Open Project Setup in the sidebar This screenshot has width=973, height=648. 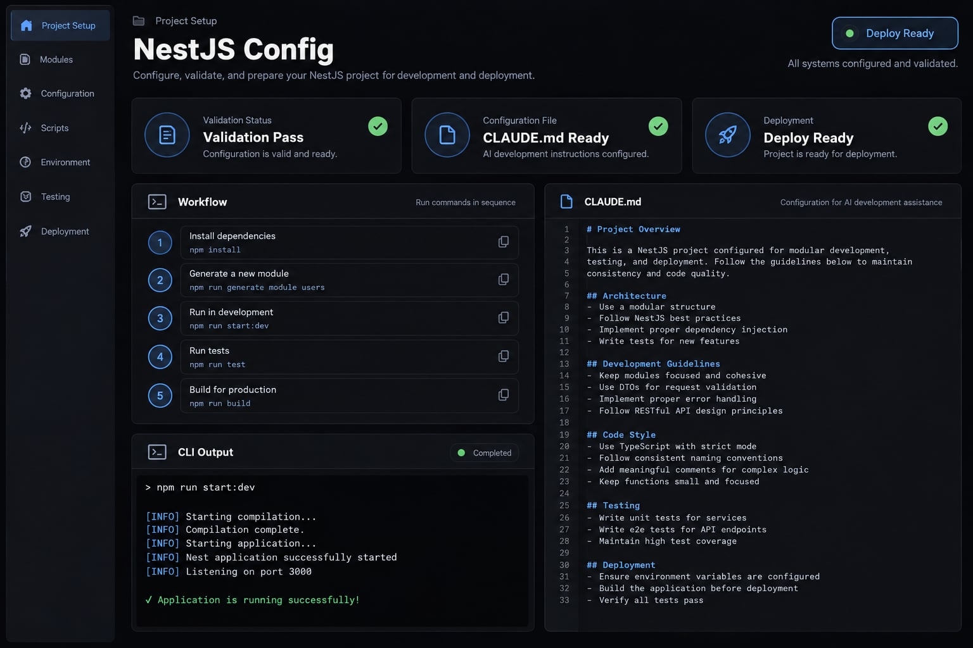pyautogui.click(x=60, y=25)
